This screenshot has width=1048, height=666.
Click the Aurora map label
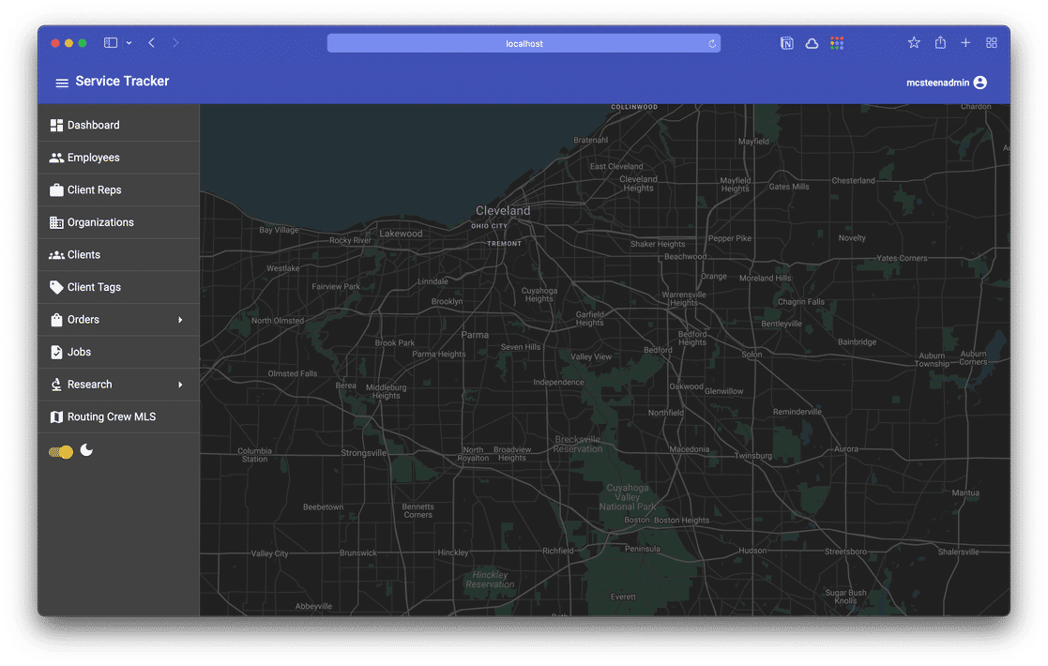[846, 449]
